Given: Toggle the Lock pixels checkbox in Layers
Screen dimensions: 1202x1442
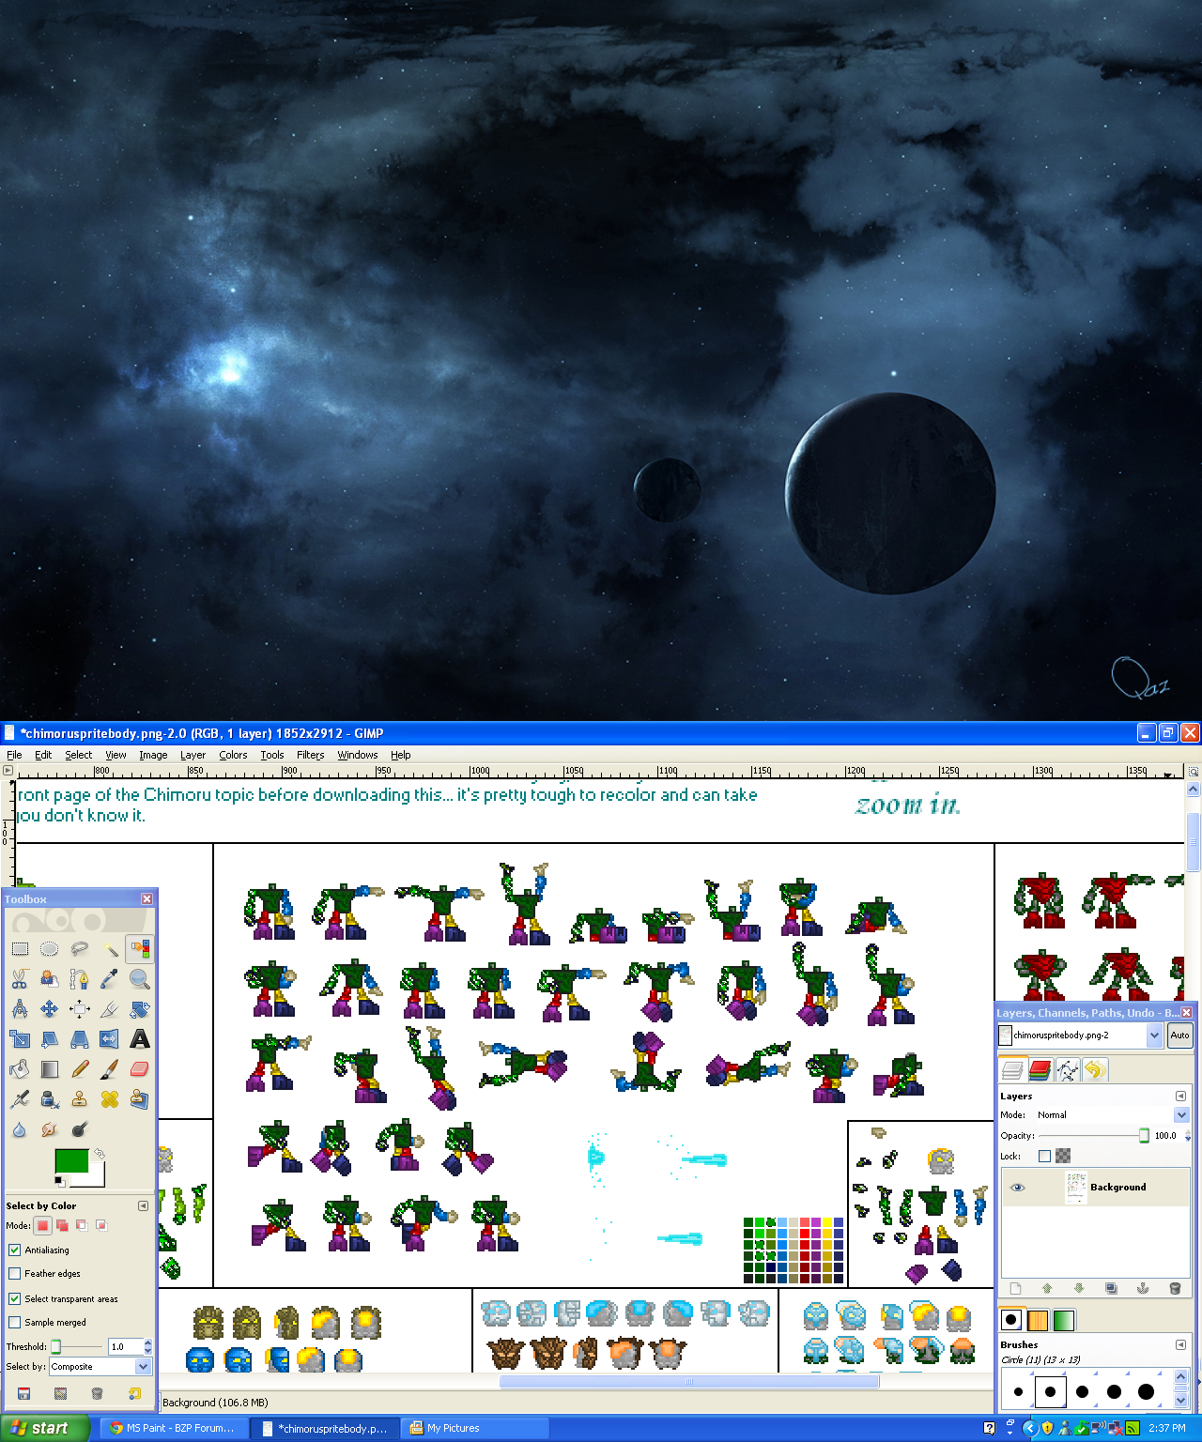Looking at the screenshot, I should tap(1044, 1157).
